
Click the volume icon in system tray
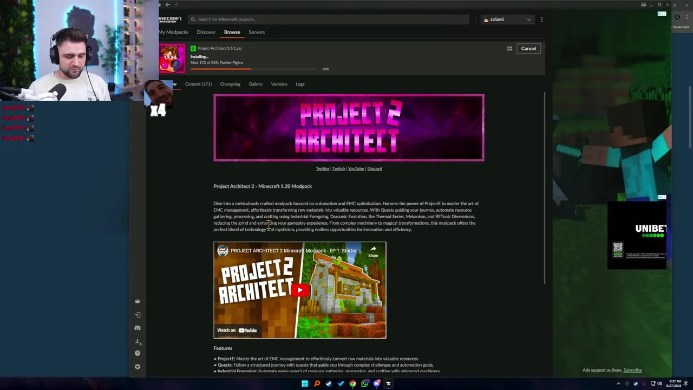(659, 383)
